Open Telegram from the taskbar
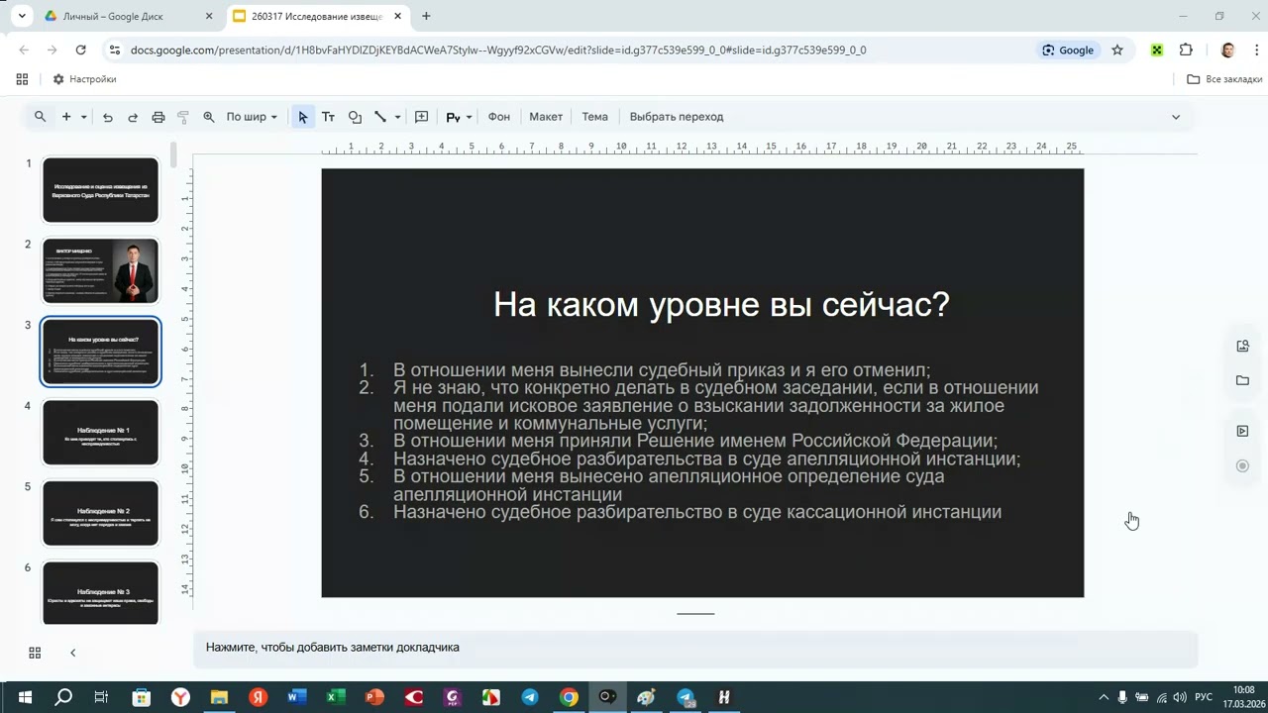Screen dimensions: 1268x713 tap(530, 697)
